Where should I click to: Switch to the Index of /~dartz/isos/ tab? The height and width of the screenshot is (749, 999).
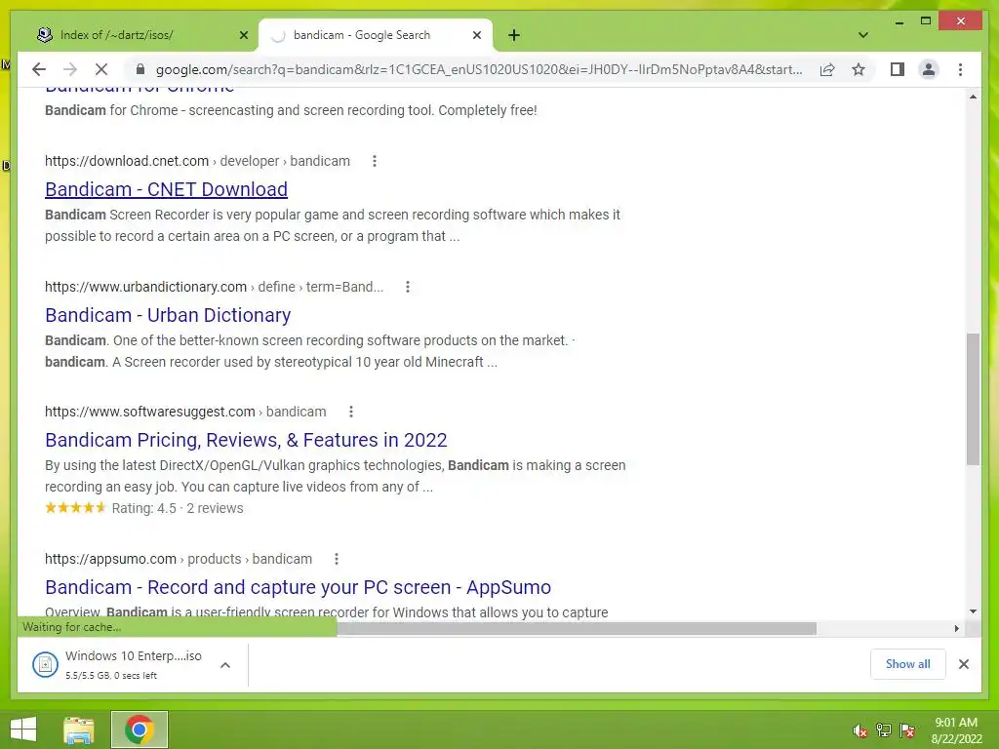coord(137,35)
